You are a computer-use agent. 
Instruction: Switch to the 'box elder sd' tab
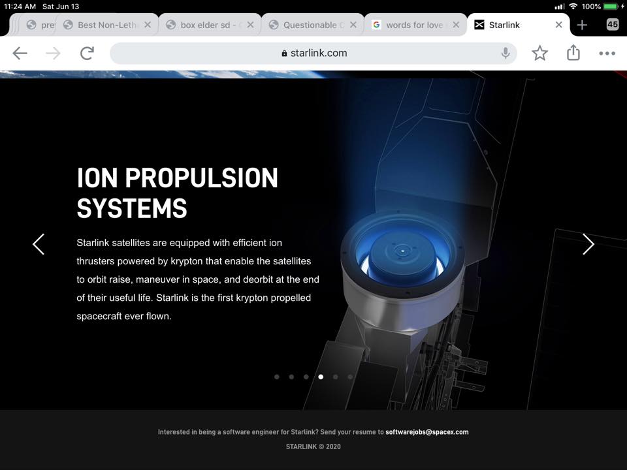[210, 25]
